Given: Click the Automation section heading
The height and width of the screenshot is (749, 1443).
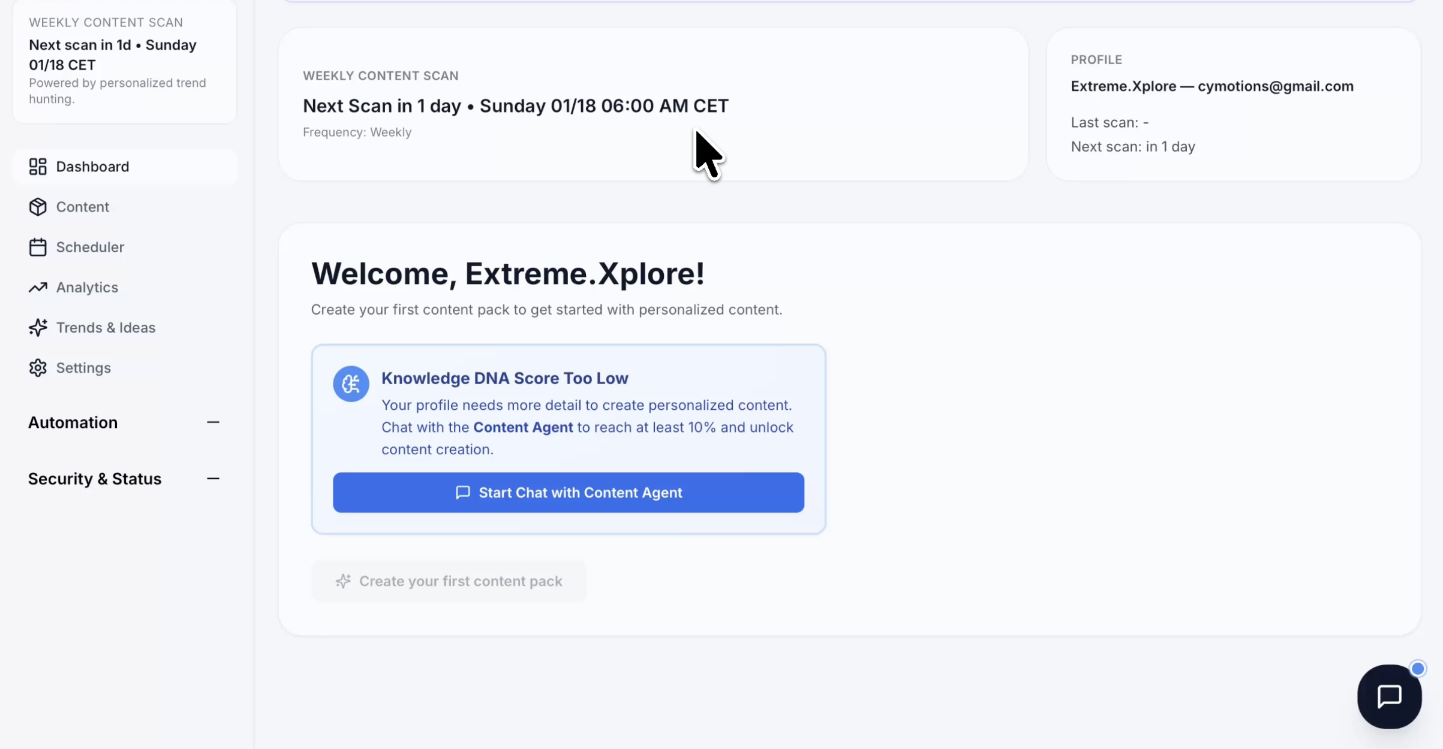Looking at the screenshot, I should coord(73,422).
